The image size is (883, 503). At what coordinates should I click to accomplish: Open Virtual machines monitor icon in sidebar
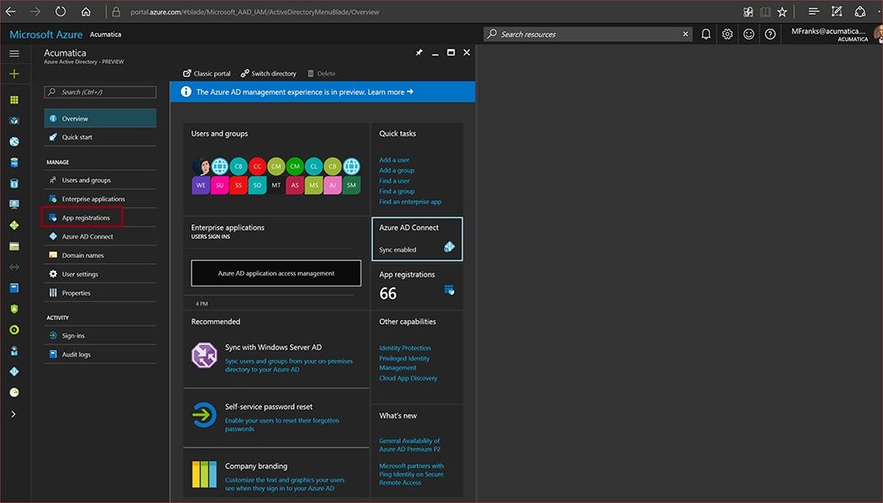14,204
